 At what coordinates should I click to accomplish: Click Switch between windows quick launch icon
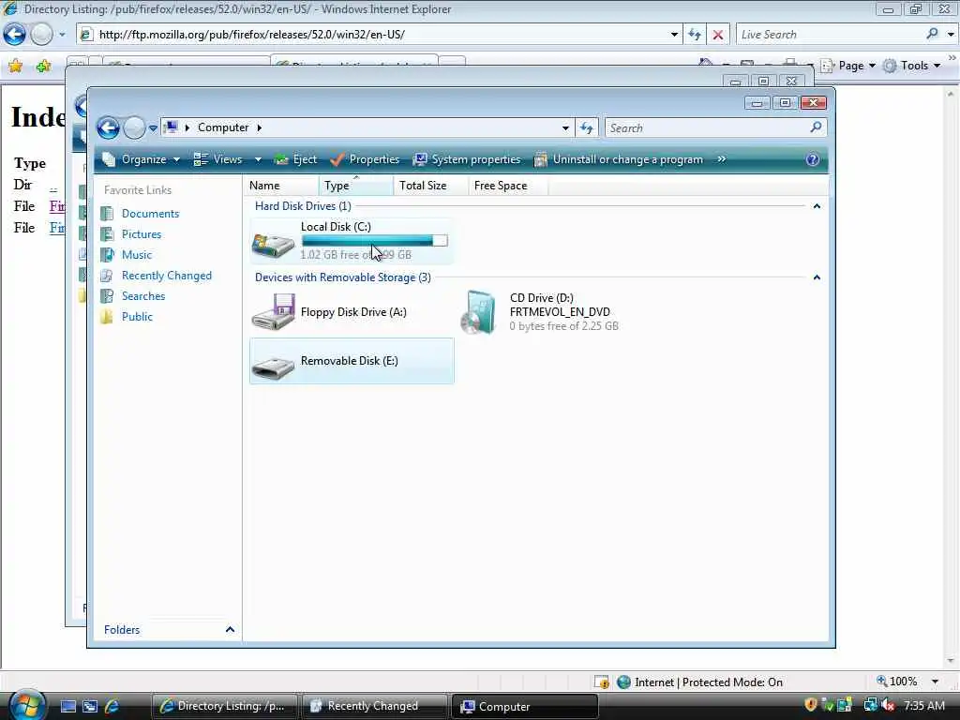click(x=90, y=706)
